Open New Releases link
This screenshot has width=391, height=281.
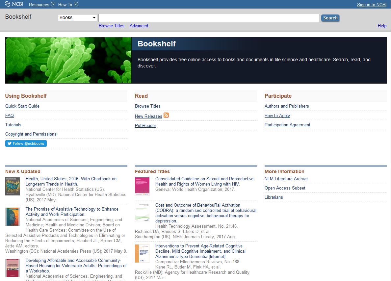tap(148, 116)
